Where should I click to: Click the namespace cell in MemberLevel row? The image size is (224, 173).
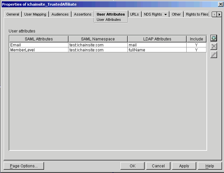pos(98,50)
